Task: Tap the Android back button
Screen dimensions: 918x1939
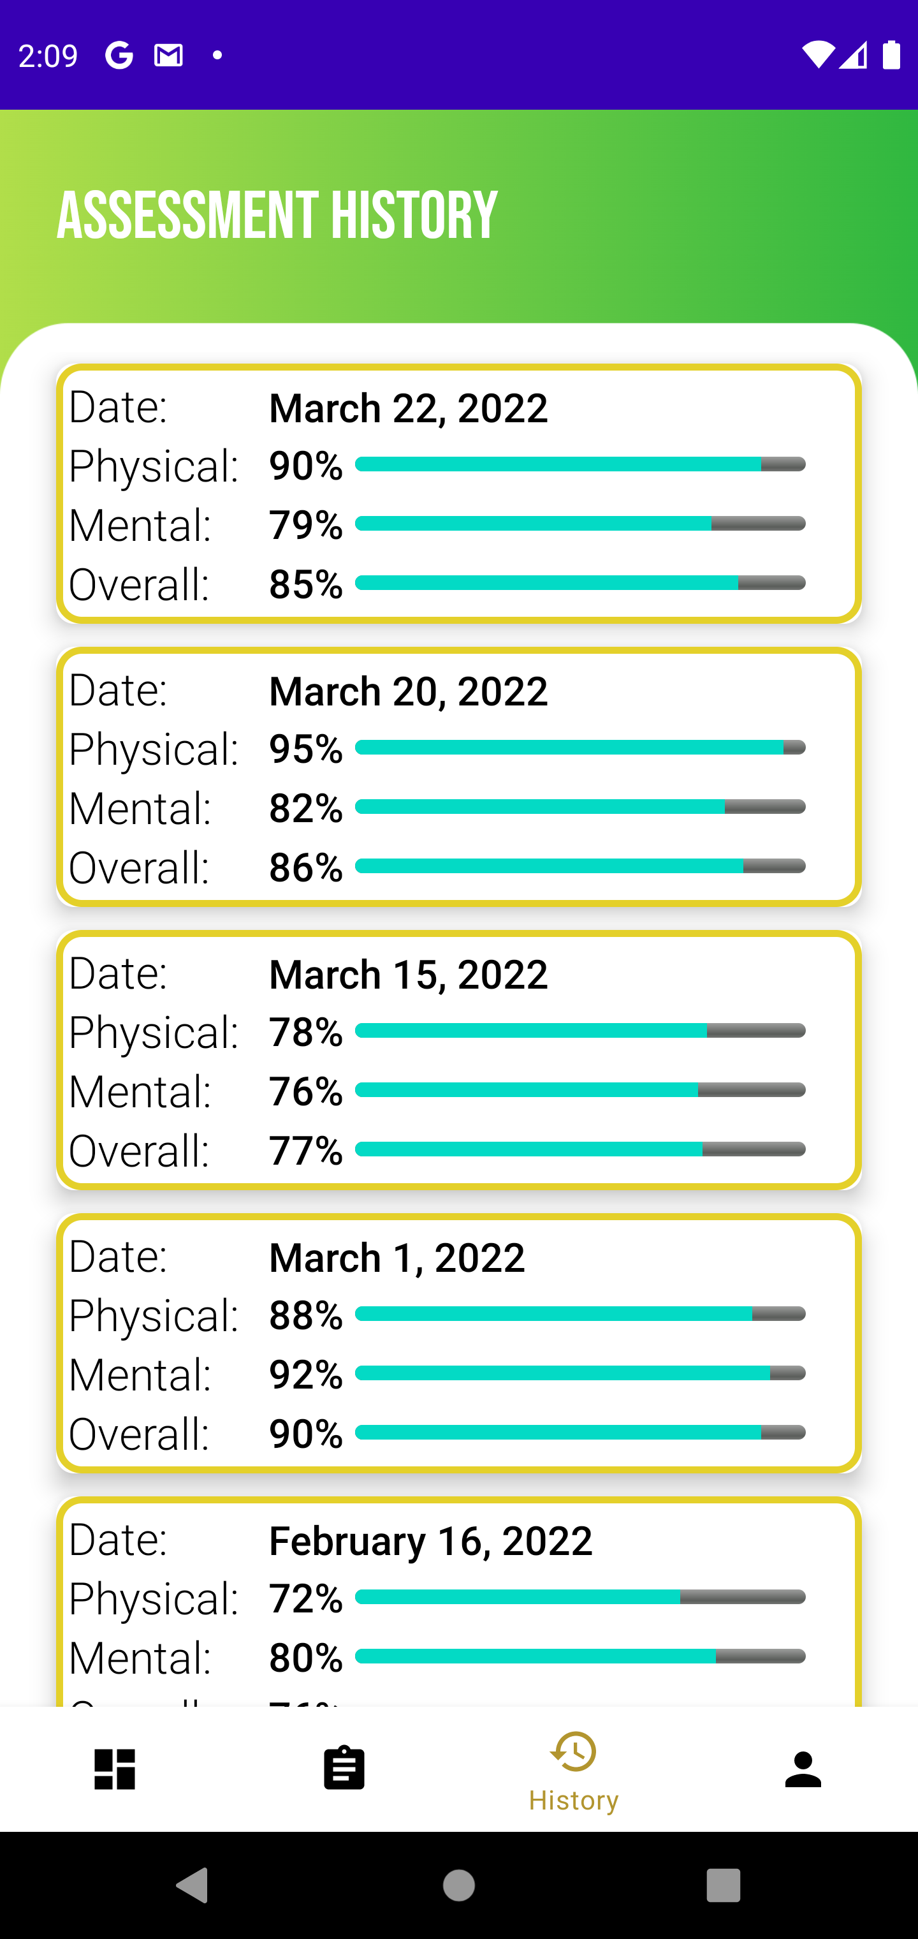Action: 192,1885
